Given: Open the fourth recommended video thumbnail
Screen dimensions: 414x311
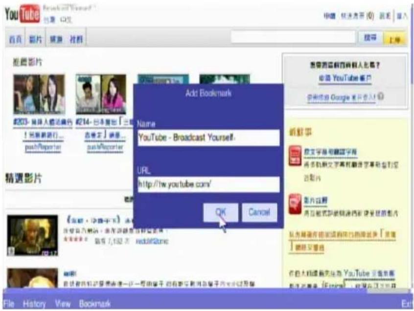Looking at the screenshot, I should coord(225,79).
